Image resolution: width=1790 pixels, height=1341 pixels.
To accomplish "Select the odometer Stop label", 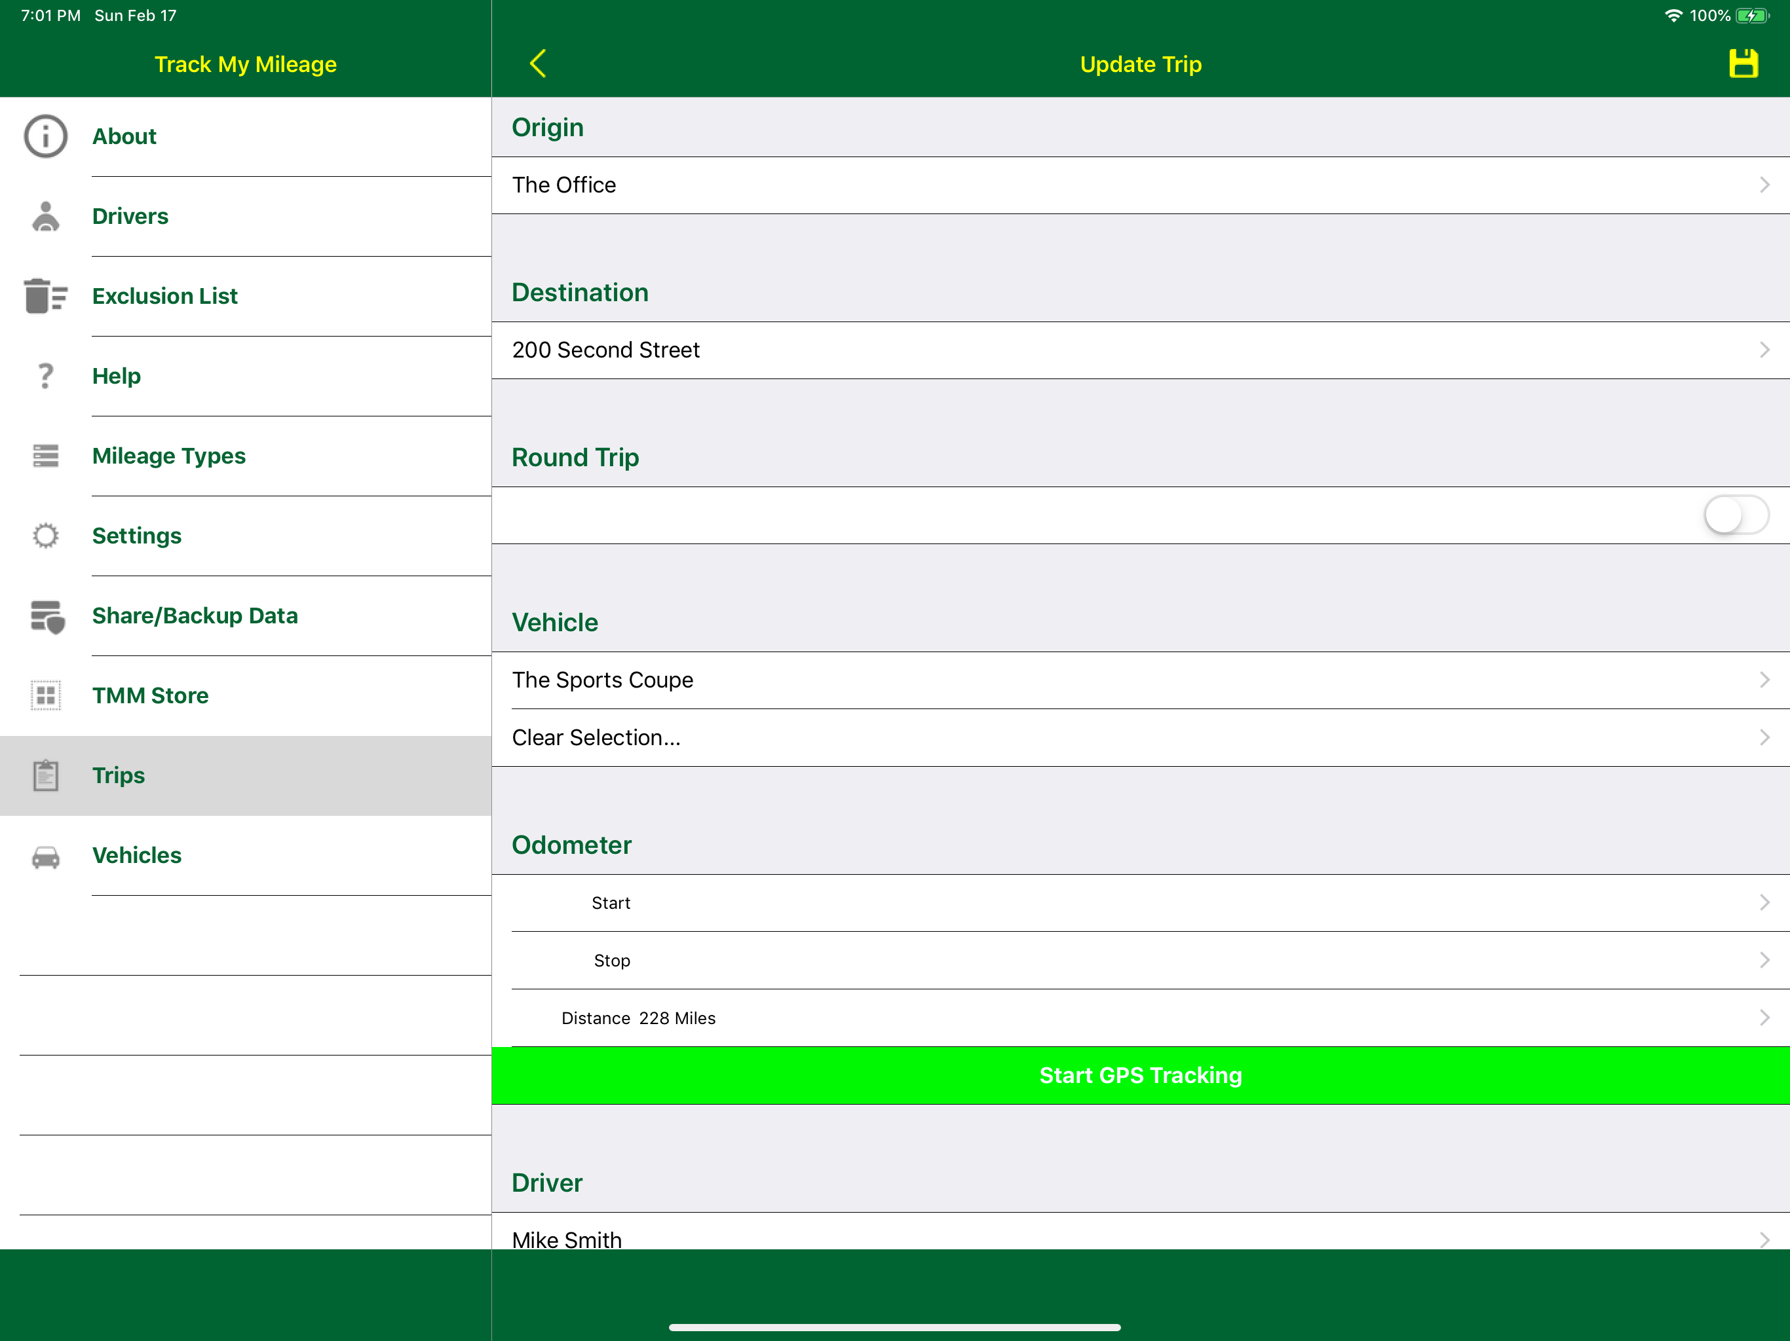I will tap(612, 960).
